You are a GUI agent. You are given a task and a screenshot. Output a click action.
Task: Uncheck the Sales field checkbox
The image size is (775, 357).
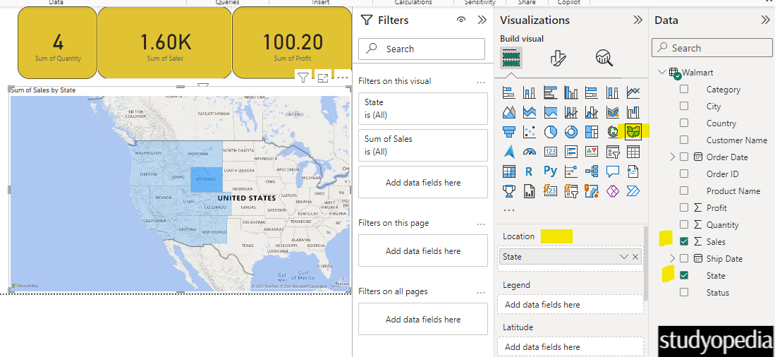pyautogui.click(x=684, y=241)
